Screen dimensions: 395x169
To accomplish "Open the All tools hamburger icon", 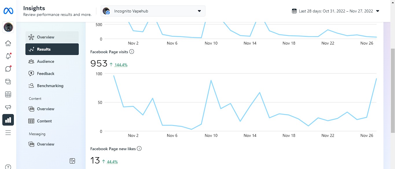I will (x=8, y=133).
